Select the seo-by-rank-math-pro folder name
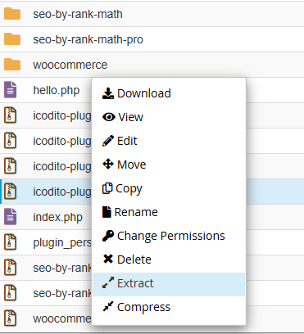 tap(88, 39)
